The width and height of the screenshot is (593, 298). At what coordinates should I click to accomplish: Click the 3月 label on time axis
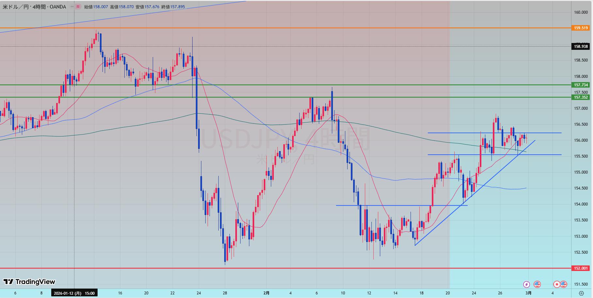[528, 293]
